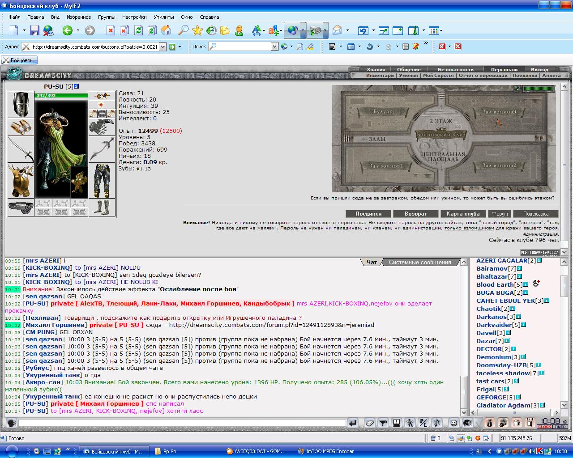Click the green Go arrow by address bar
573x458 pixels.
(x=172, y=47)
